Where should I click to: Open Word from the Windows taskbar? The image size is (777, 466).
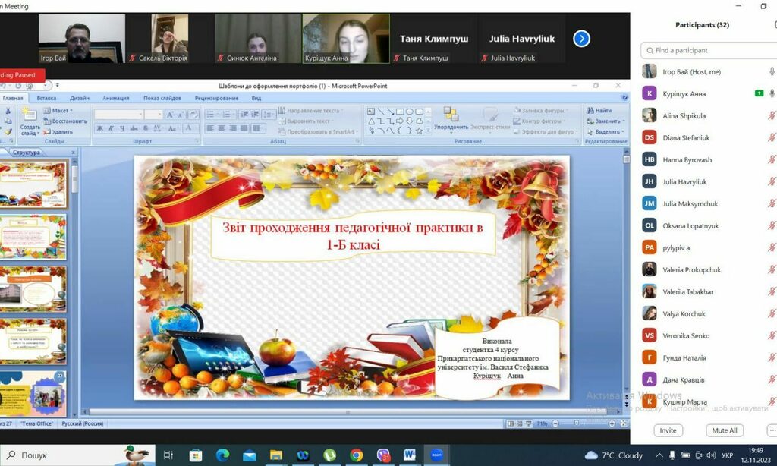point(410,455)
